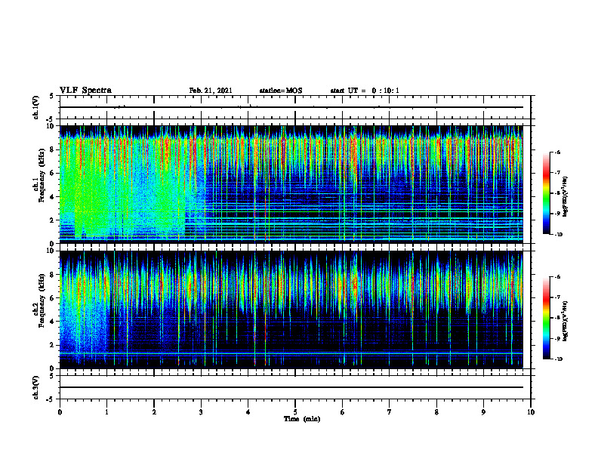Screen dimensions: 598x462
Task: Click time axis tick label '2'
Action: (x=154, y=412)
